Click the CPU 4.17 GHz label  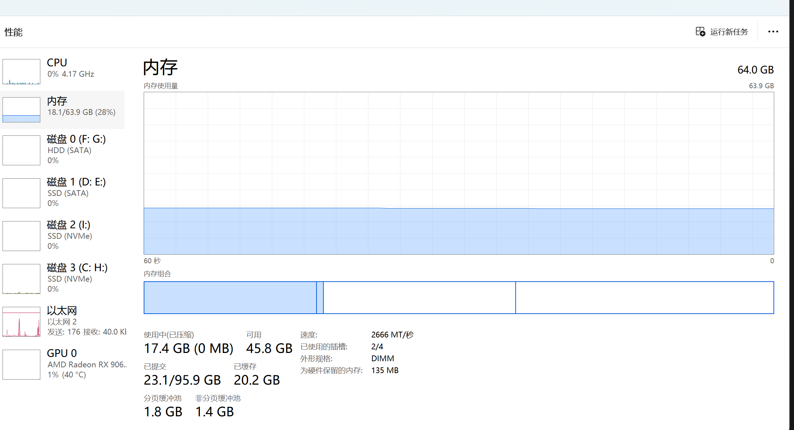click(77, 74)
